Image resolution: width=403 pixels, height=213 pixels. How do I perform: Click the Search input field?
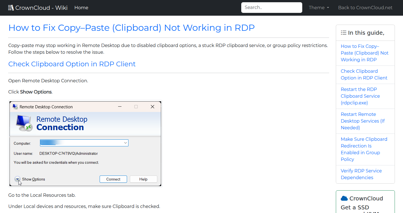(x=271, y=8)
